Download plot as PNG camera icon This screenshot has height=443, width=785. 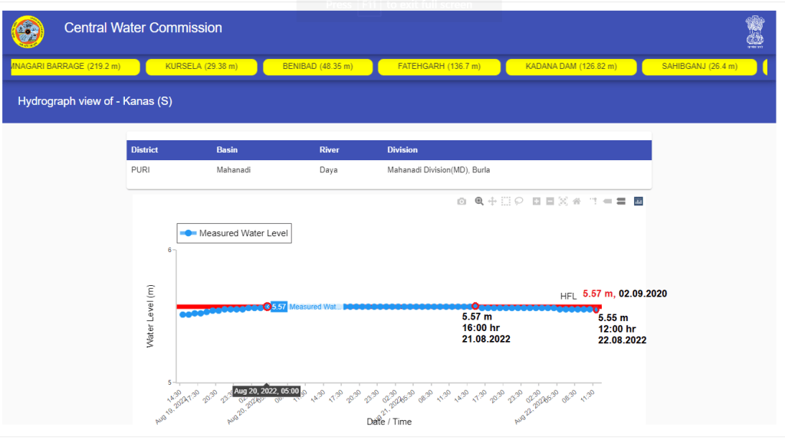coord(461,202)
